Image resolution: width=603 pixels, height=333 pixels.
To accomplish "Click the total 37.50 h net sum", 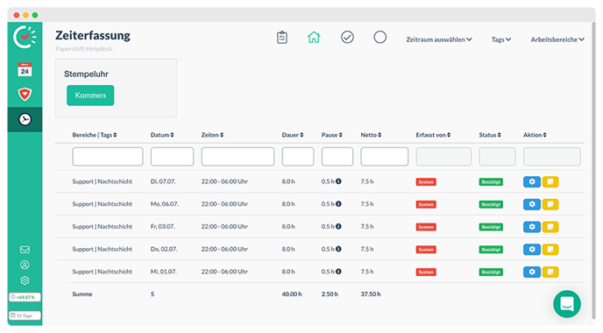I will [x=371, y=294].
